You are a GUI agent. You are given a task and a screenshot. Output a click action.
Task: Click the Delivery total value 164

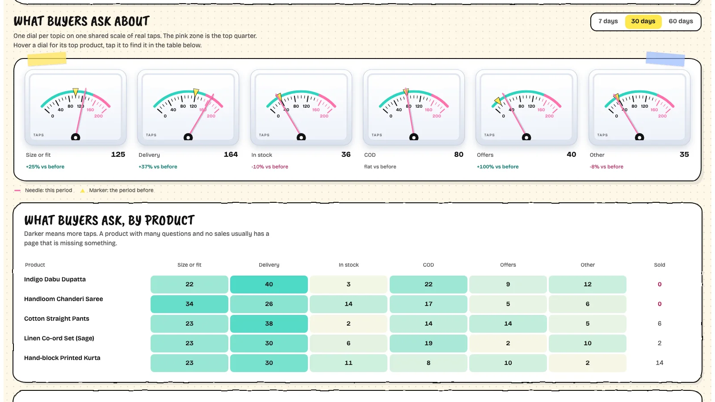tap(231, 155)
